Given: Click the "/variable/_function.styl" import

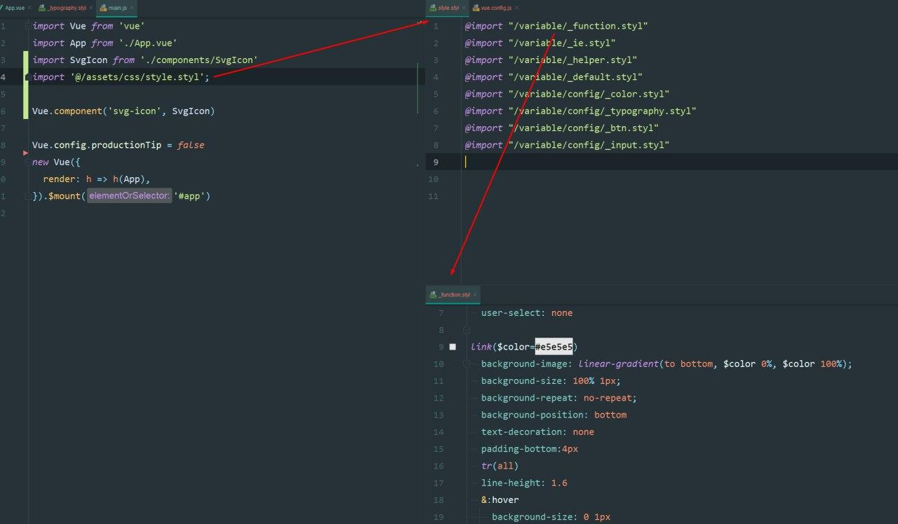Looking at the screenshot, I should [x=578, y=26].
